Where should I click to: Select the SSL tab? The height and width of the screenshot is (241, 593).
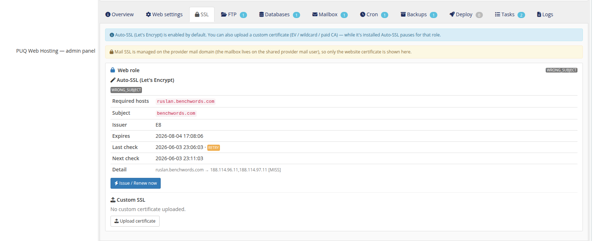[x=202, y=14]
